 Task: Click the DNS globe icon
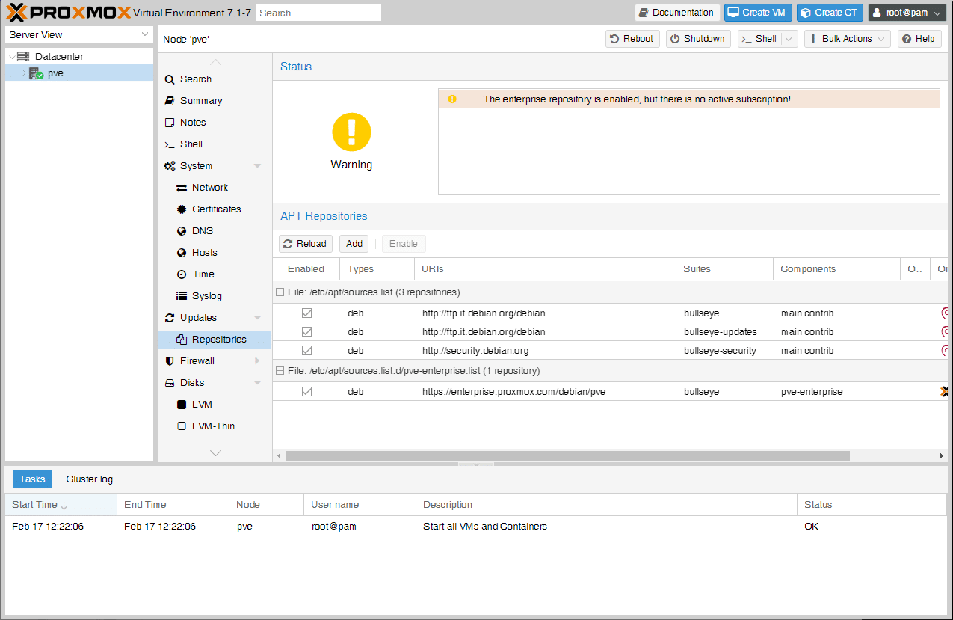[x=182, y=231]
